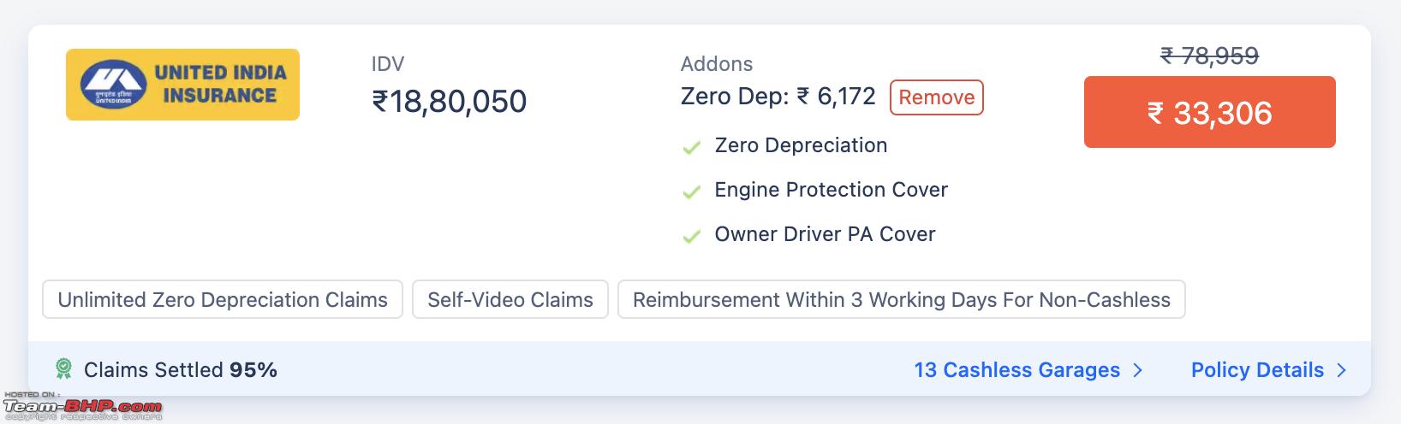Select the Self-Video Claims tag

(510, 299)
